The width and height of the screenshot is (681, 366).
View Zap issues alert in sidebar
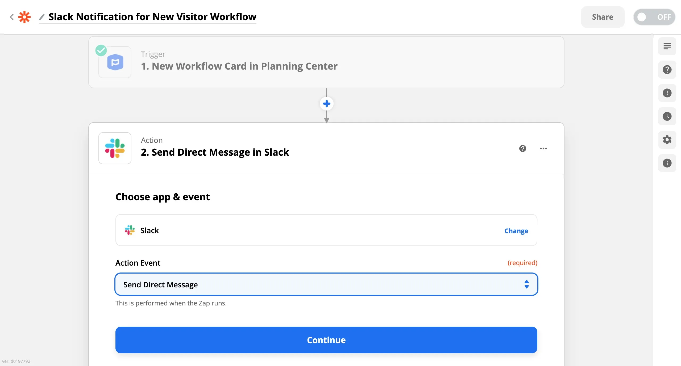tap(667, 93)
